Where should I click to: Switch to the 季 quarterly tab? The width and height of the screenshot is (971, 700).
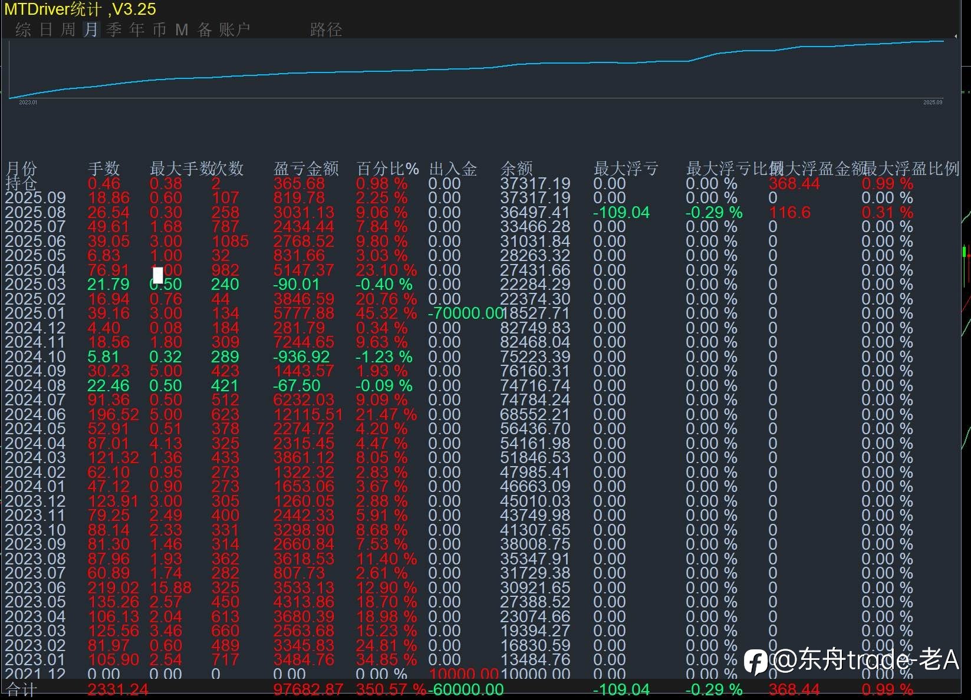click(x=114, y=29)
